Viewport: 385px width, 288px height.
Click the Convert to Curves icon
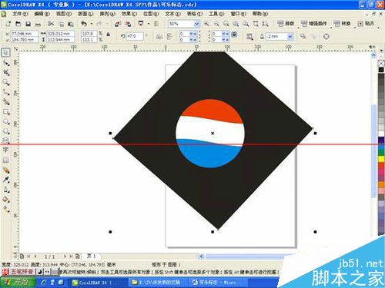point(326,36)
